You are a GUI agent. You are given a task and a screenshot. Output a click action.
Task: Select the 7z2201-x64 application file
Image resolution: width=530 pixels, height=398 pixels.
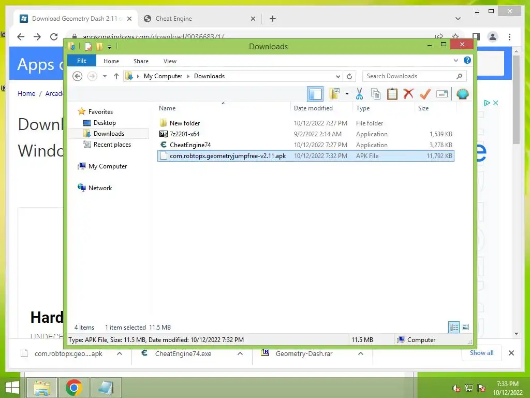tap(305, 134)
